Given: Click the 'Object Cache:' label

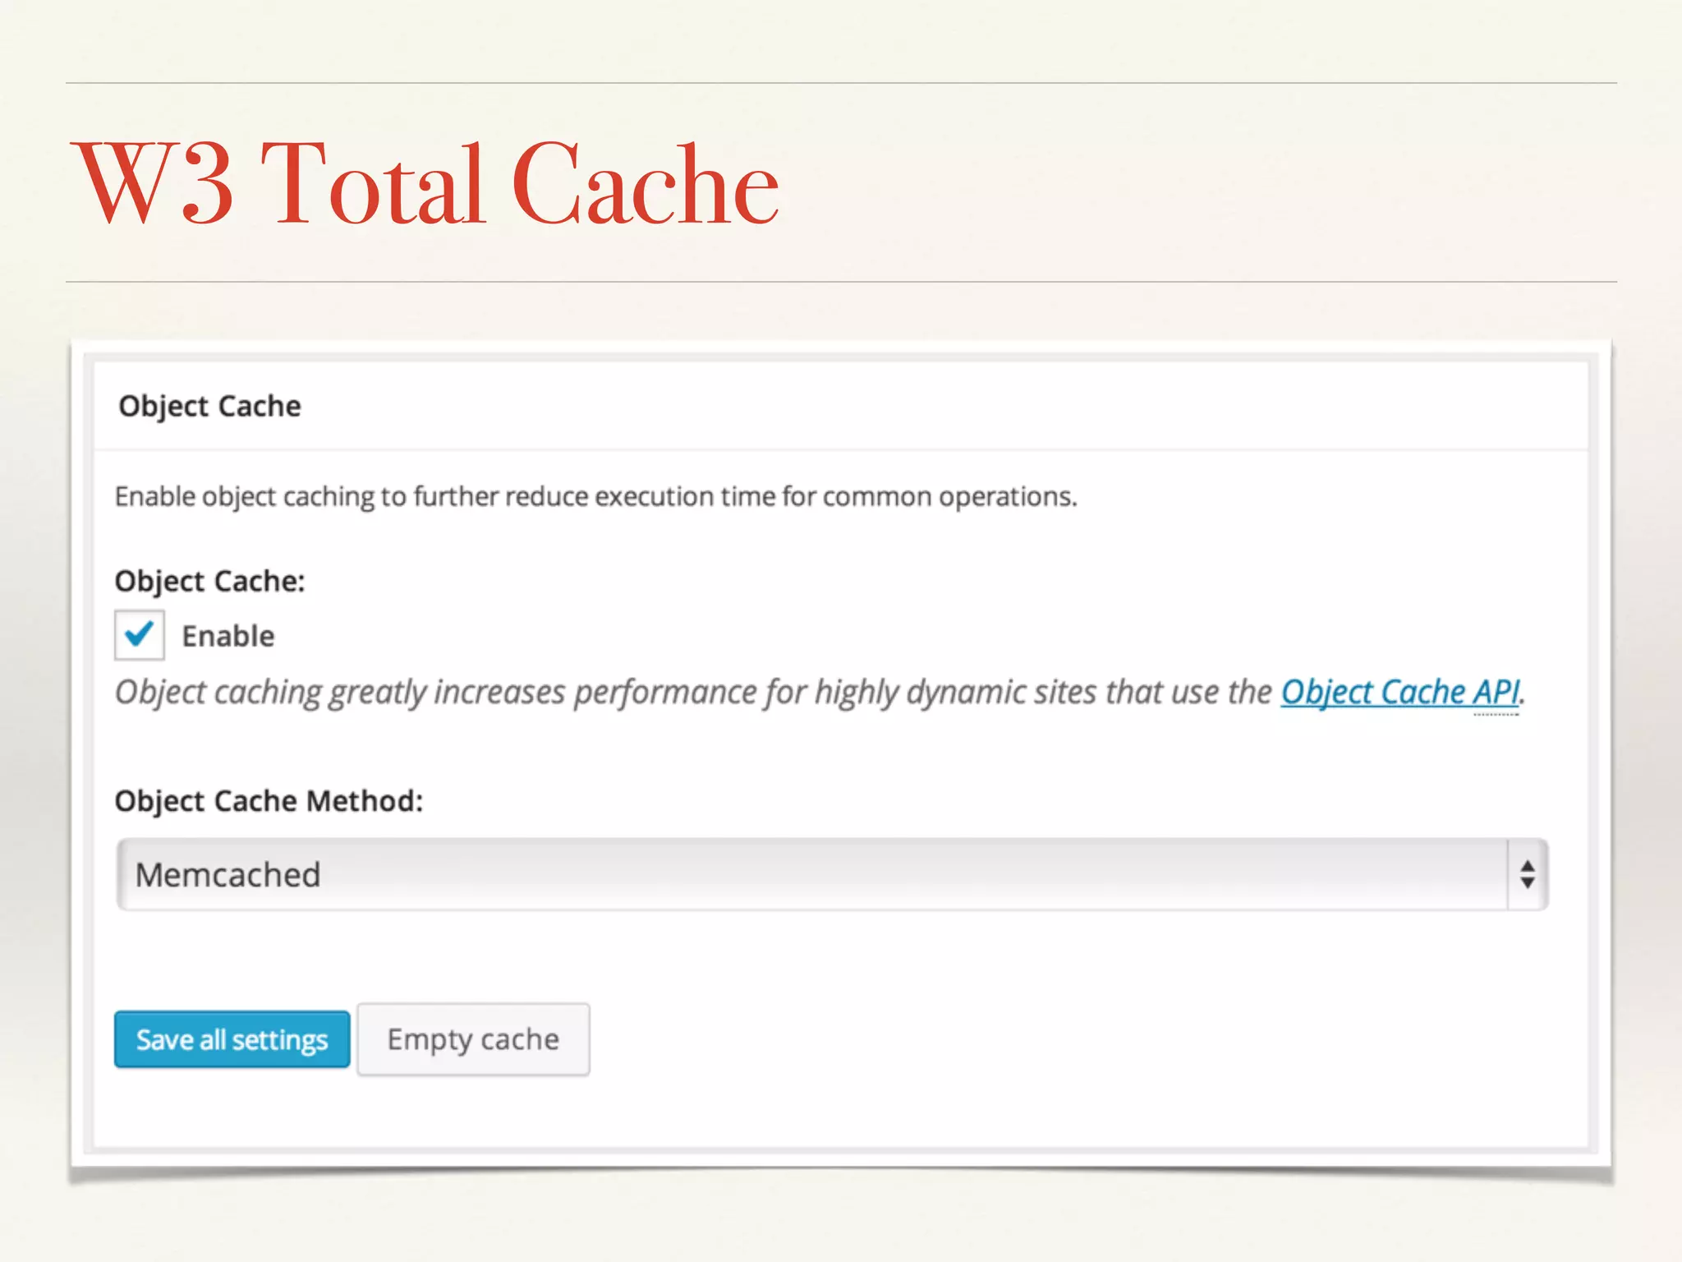Looking at the screenshot, I should 210,582.
